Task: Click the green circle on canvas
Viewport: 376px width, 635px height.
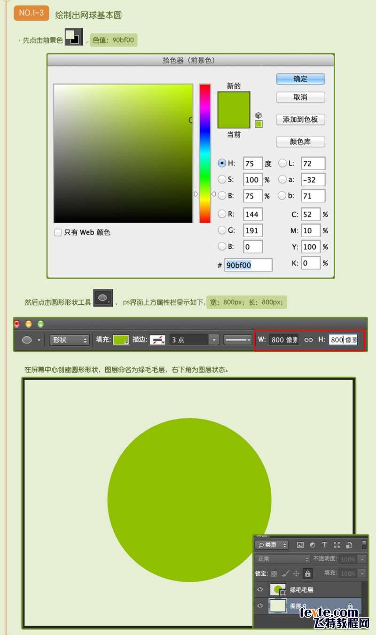Action: tap(189, 500)
